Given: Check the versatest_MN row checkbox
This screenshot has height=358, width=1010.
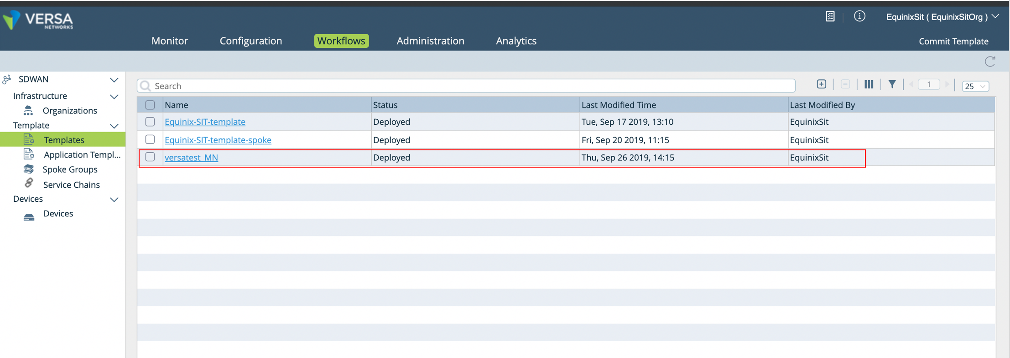Looking at the screenshot, I should click(150, 157).
